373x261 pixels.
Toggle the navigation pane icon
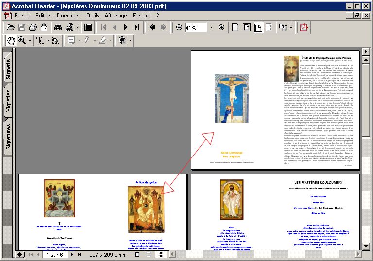pos(88,27)
